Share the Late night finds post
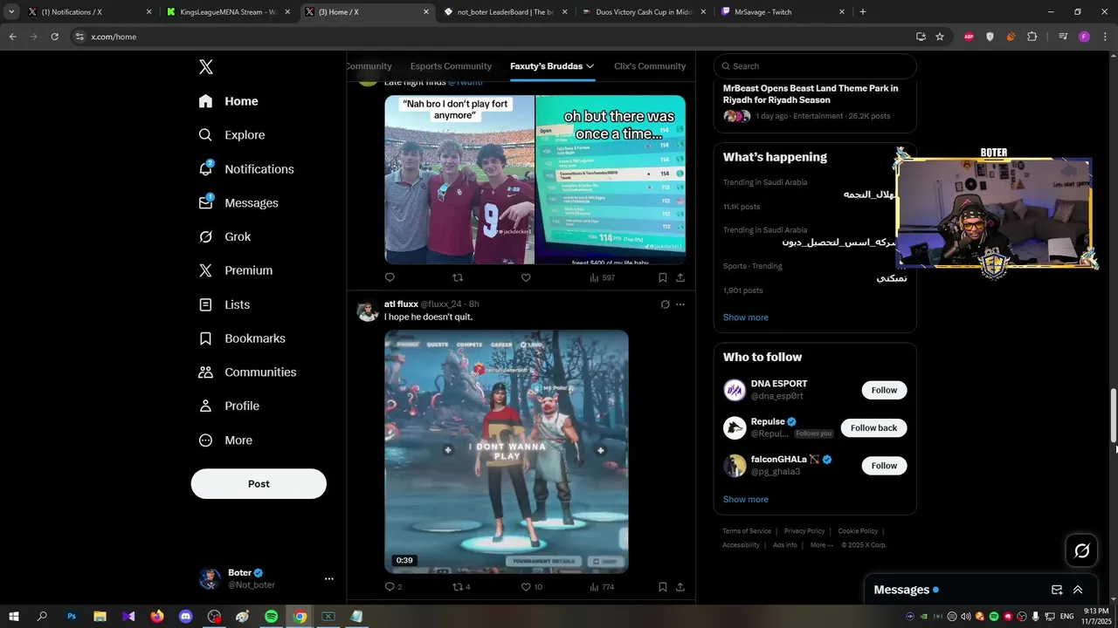Screen dimensions: 1118x628 680,277
